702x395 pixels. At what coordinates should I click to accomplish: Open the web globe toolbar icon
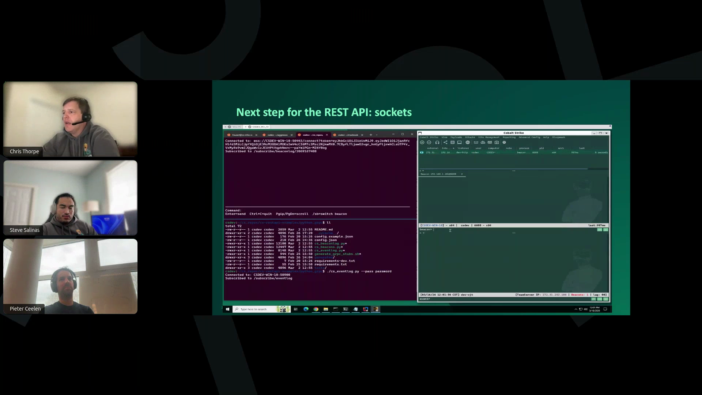467,142
